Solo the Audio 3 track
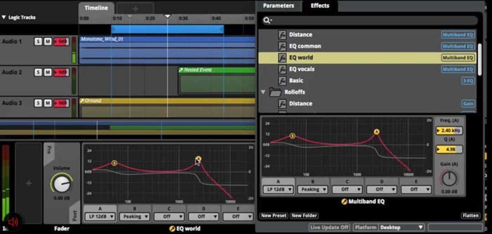Screen dimensions: 492x234 [38, 103]
